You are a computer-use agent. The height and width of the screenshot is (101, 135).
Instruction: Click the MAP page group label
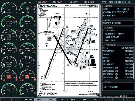click(105, 96)
